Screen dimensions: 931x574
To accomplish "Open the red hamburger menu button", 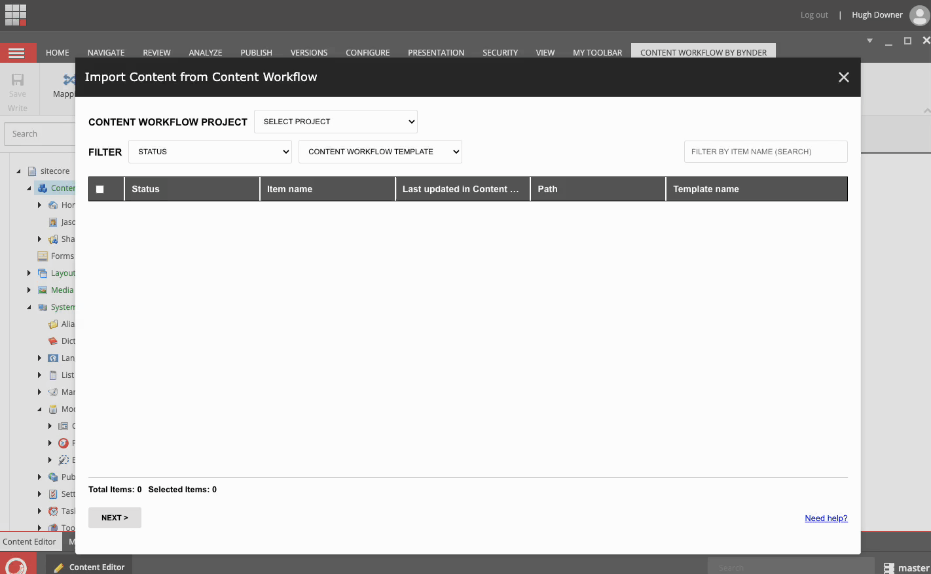I will click(x=16, y=53).
